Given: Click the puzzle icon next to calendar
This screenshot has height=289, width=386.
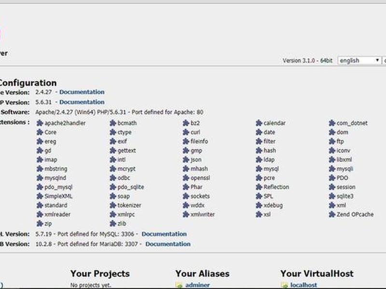Looking at the screenshot, I should coord(259,123).
